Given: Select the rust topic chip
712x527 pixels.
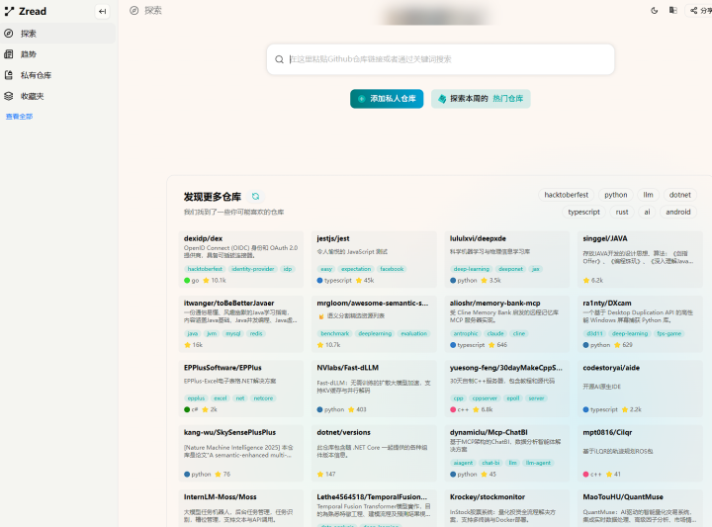Looking at the screenshot, I should coord(622,212).
